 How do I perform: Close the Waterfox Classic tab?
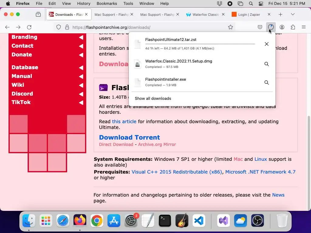pyautogui.click(x=223, y=15)
